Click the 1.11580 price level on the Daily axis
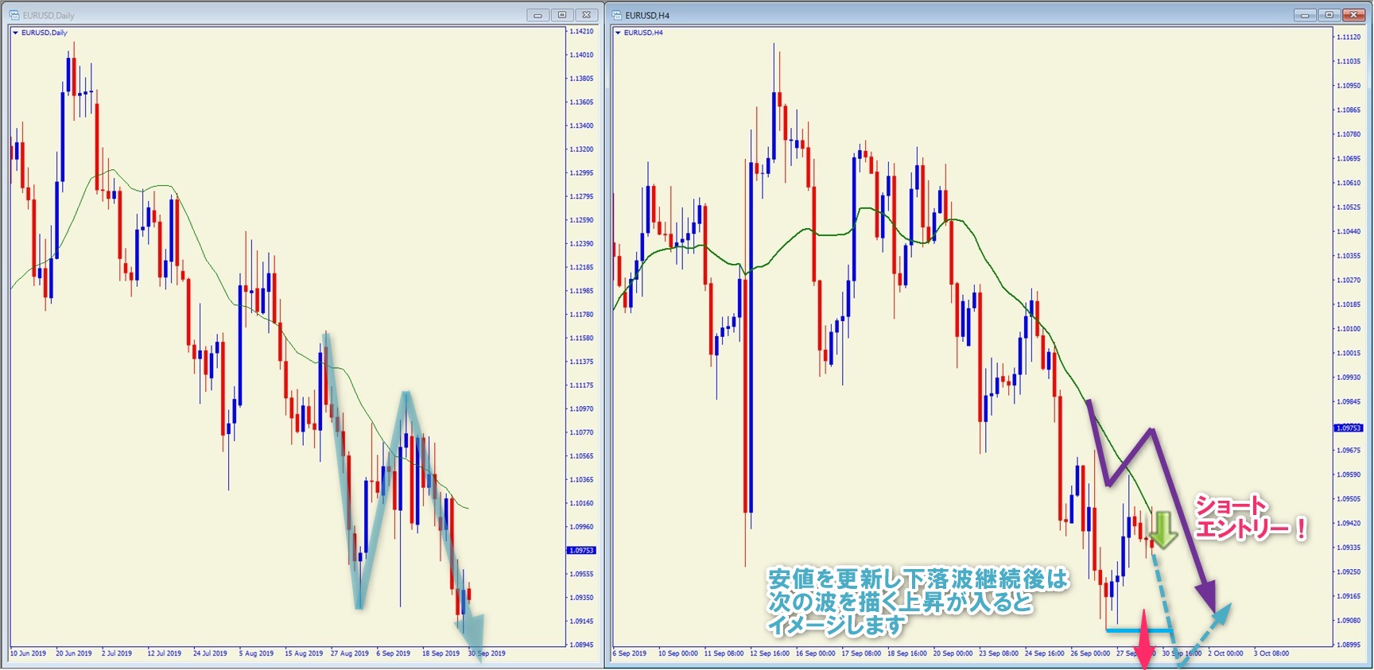The width and height of the screenshot is (1374, 670). (x=581, y=339)
